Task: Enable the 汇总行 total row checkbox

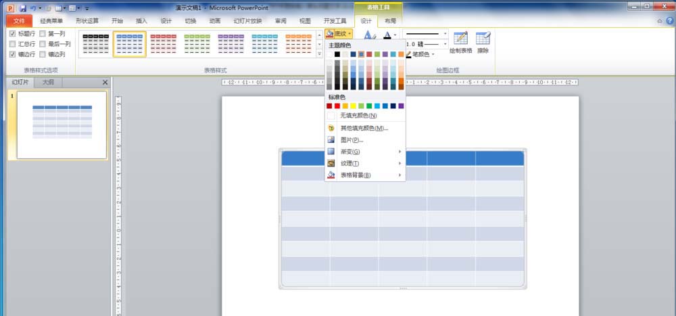Action: pos(12,43)
